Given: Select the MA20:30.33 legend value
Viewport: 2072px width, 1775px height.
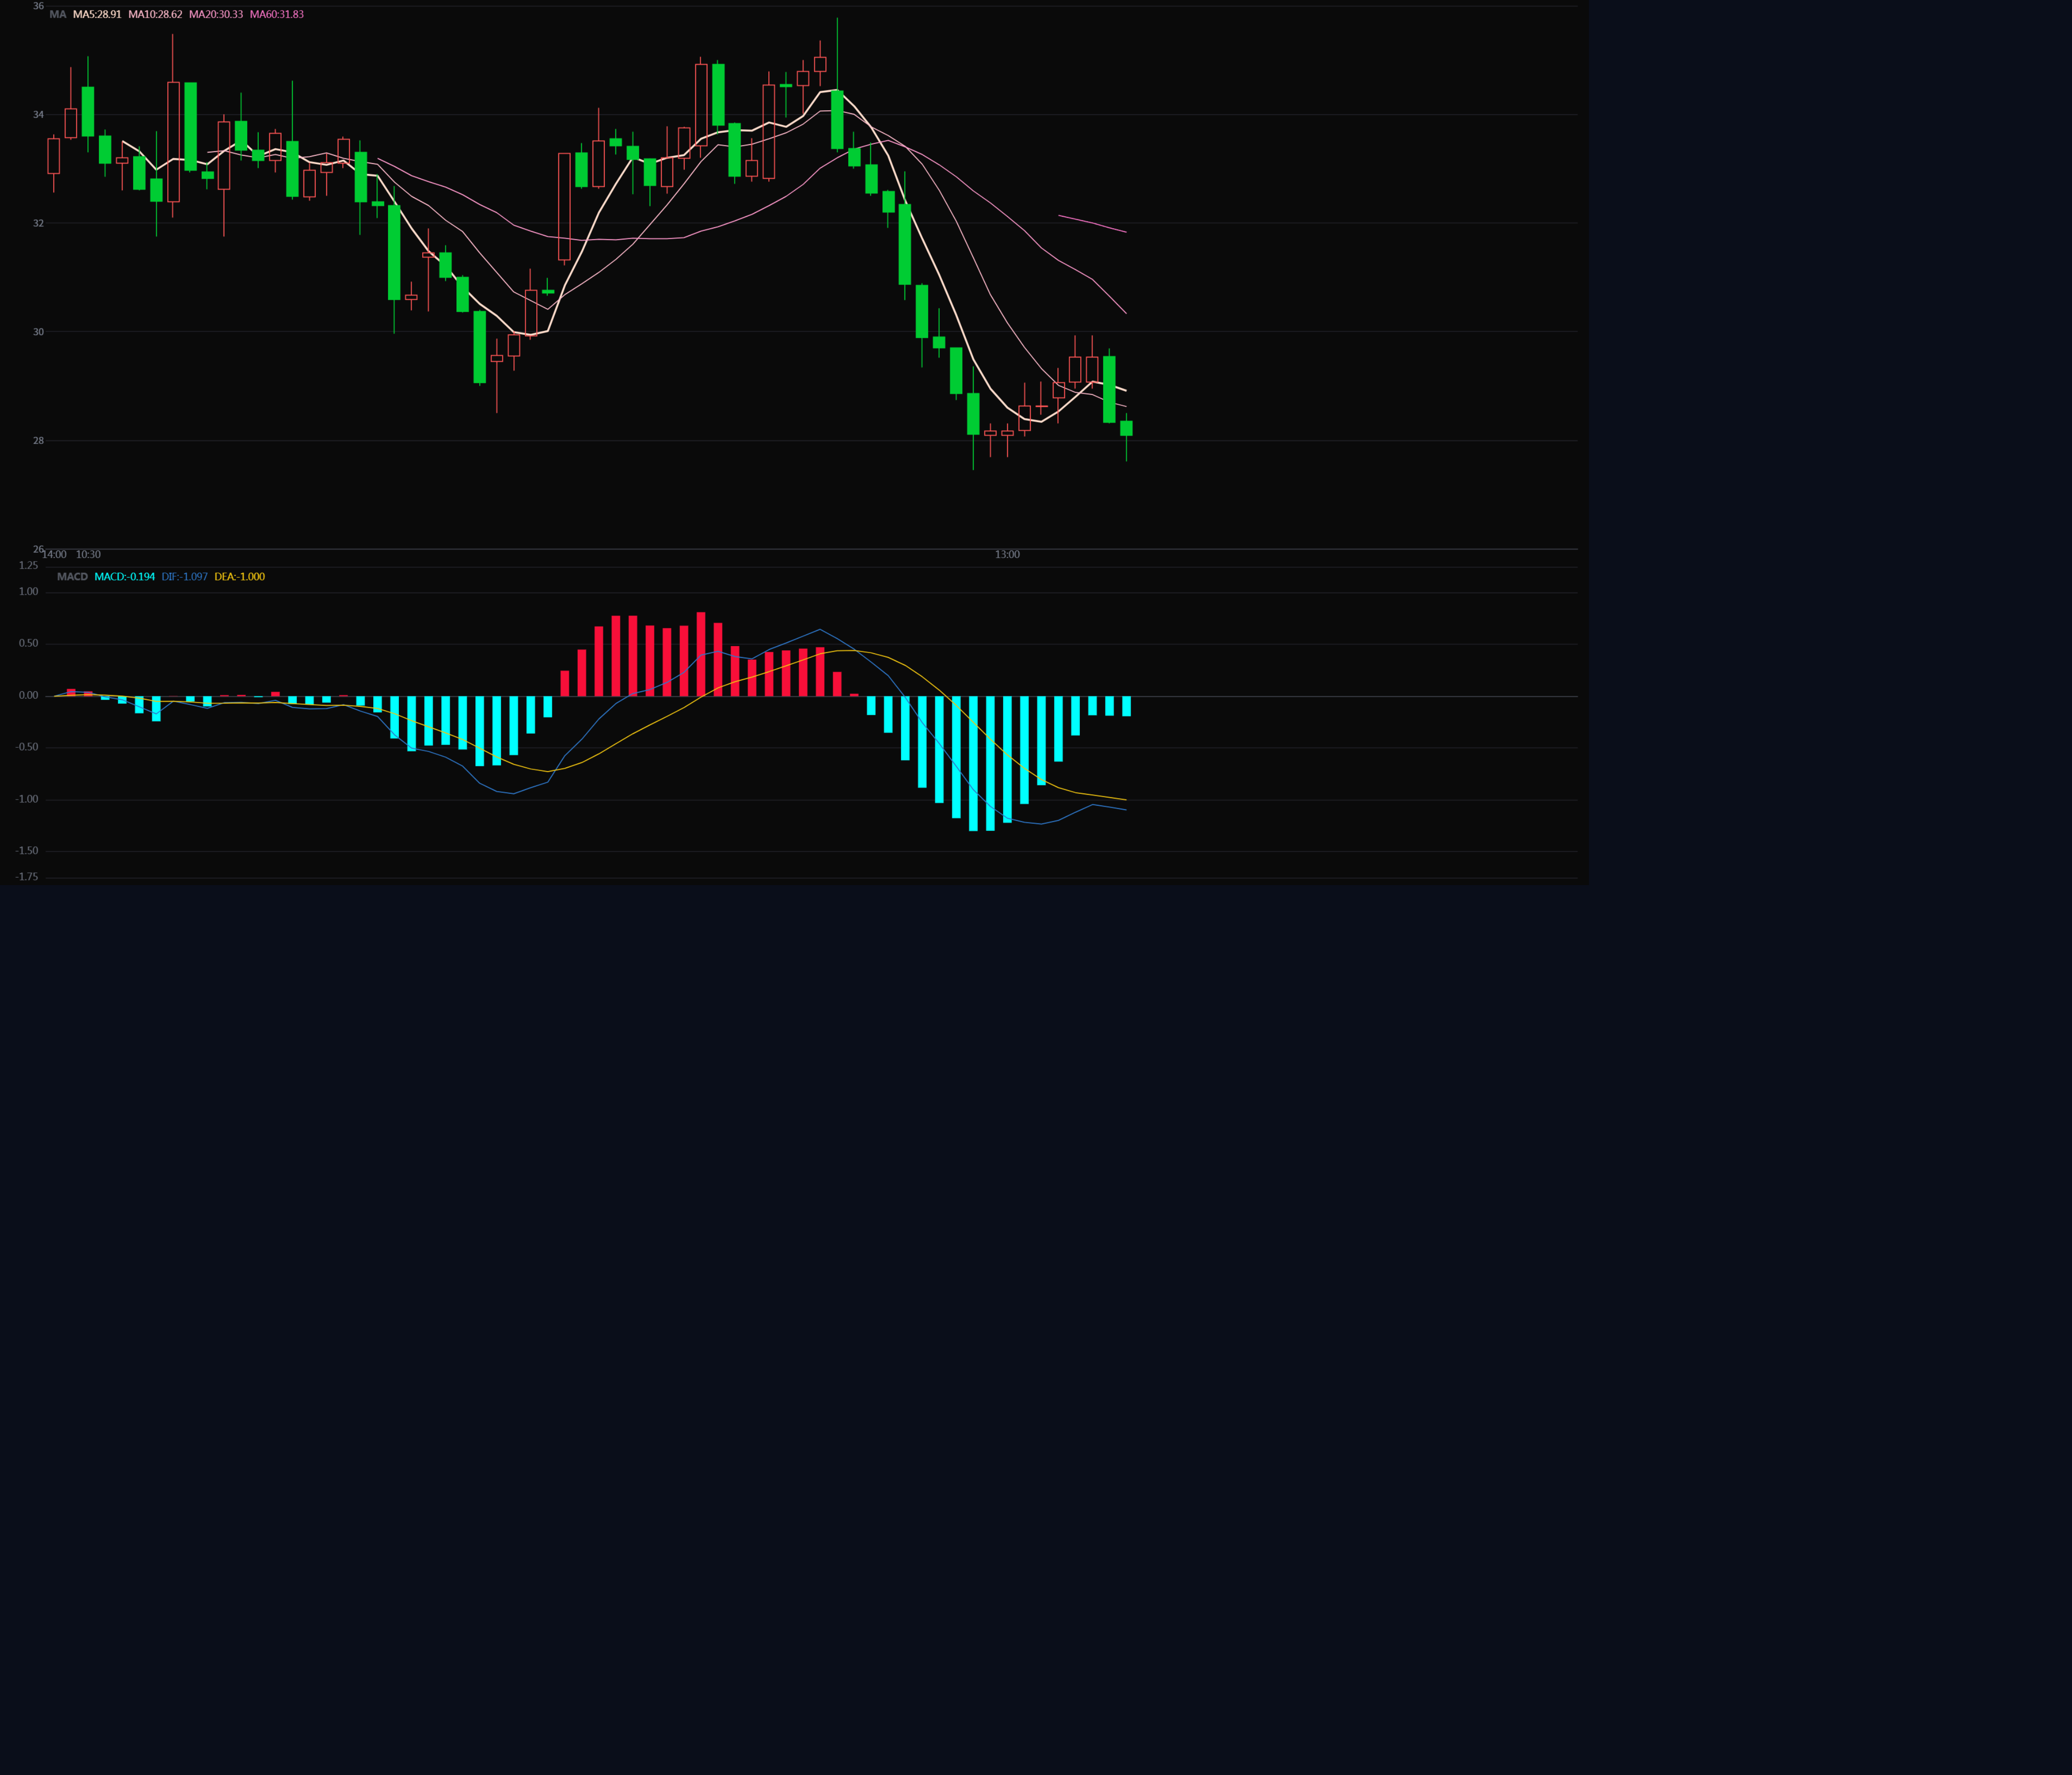Looking at the screenshot, I should coord(216,15).
